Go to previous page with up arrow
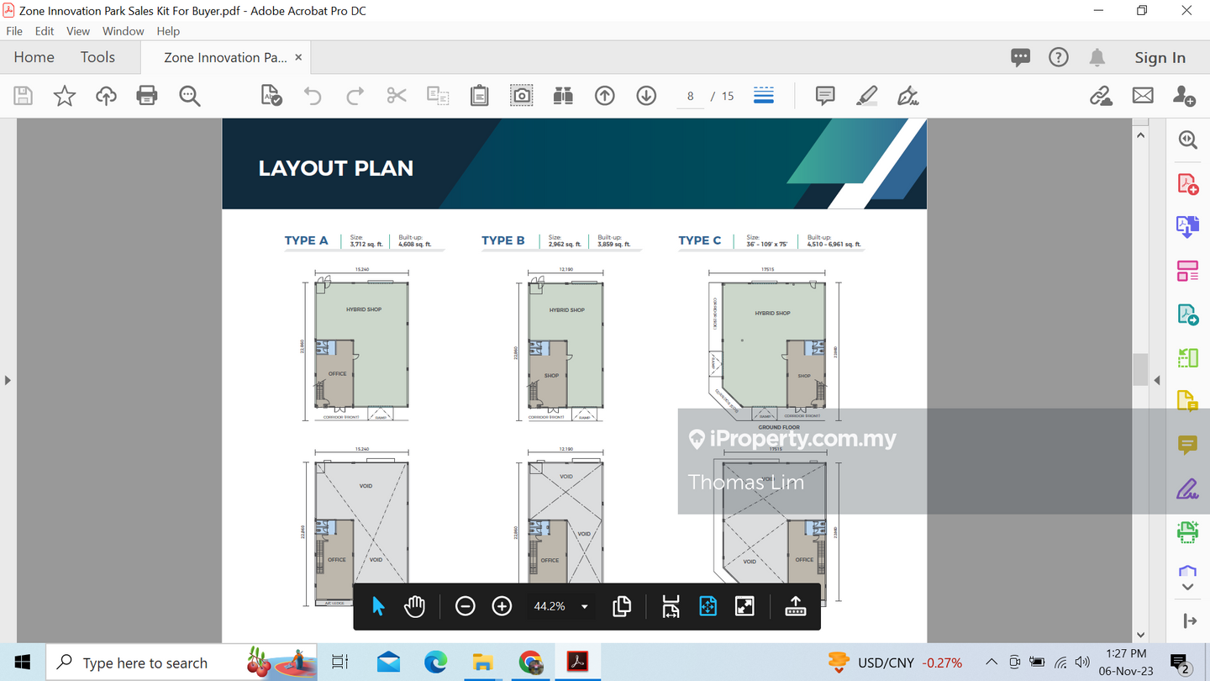 click(605, 96)
